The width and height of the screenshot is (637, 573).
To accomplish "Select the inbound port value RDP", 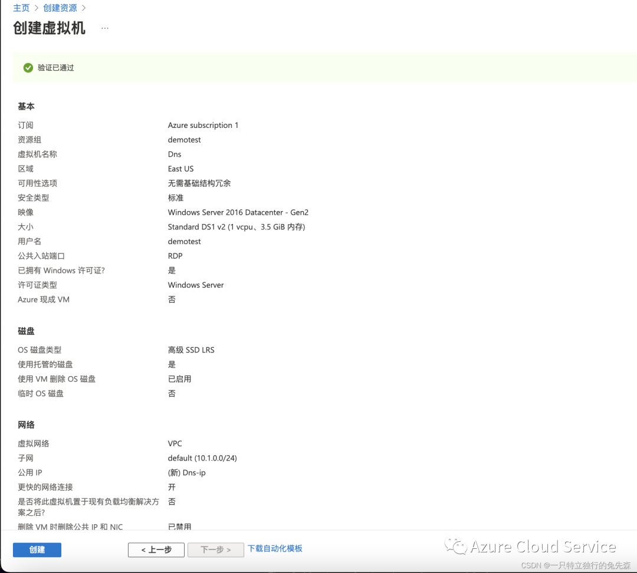I will click(175, 256).
